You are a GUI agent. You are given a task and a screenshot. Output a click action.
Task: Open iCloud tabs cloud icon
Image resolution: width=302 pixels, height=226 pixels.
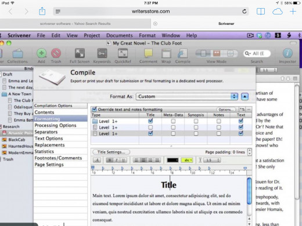(278, 12)
